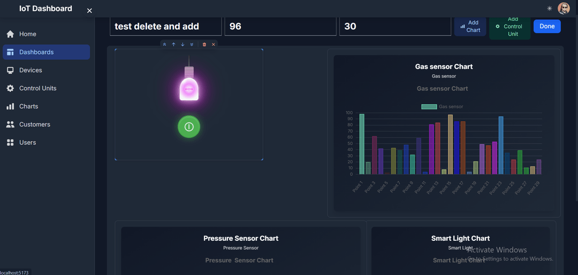Delete the widget with trash icon
This screenshot has height=275, width=578.
204,44
